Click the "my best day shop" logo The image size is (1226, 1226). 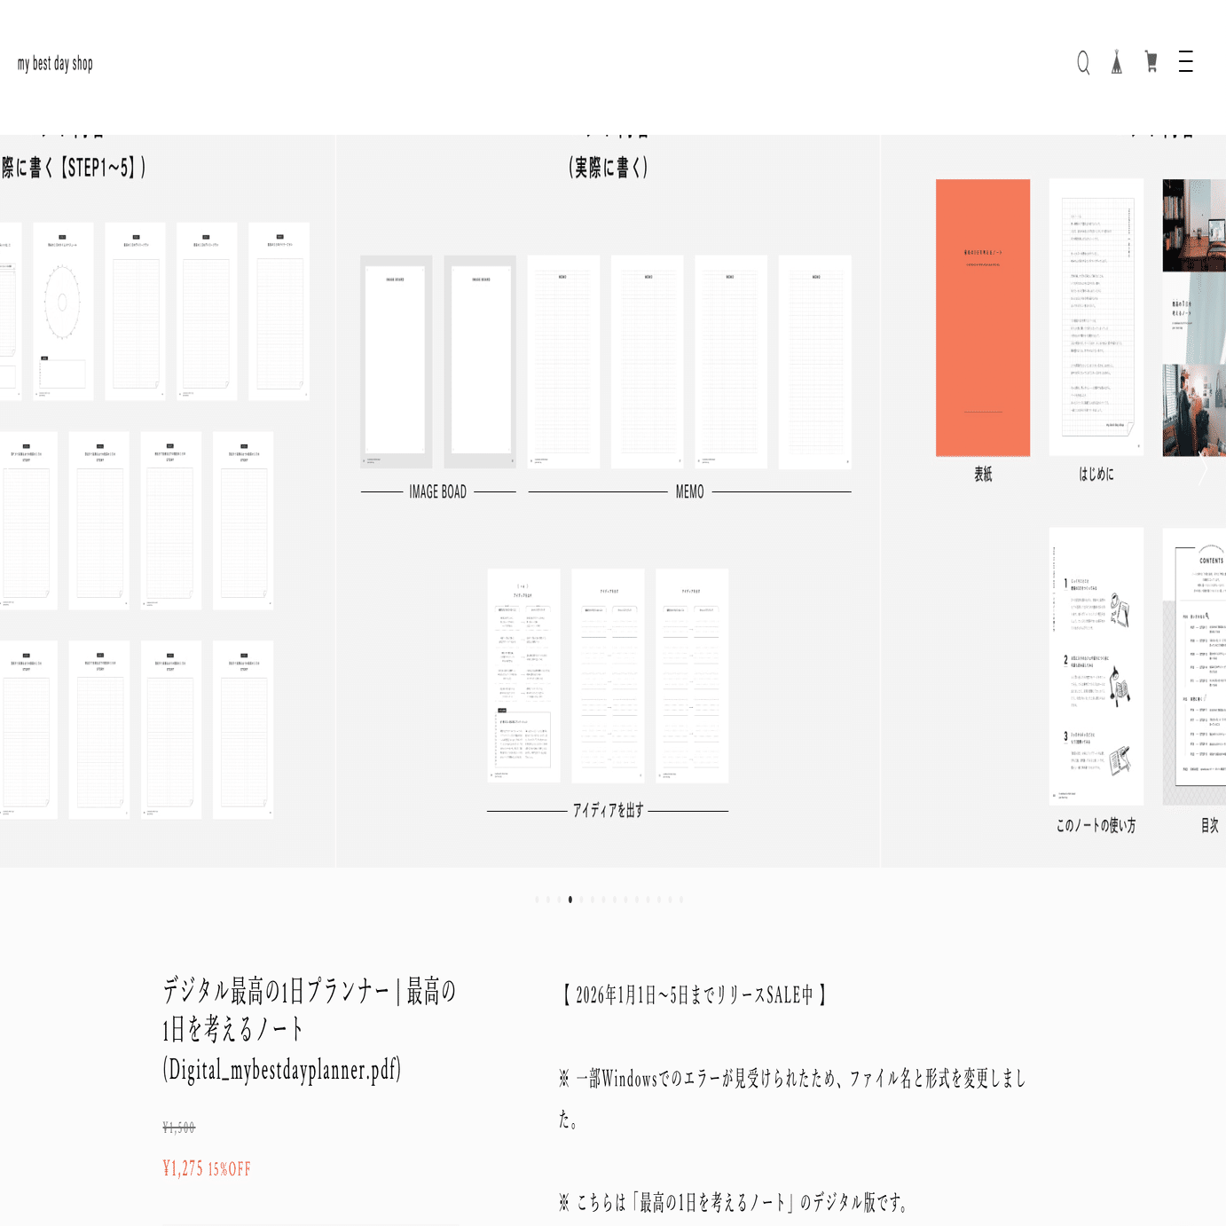point(55,63)
